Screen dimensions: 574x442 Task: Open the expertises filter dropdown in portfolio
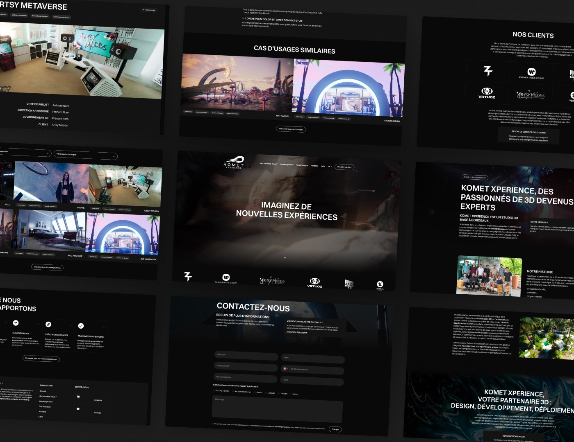(25, 152)
